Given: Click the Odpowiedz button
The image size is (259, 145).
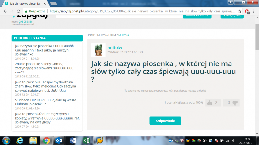Looking at the screenshot, I should tap(165, 121).
